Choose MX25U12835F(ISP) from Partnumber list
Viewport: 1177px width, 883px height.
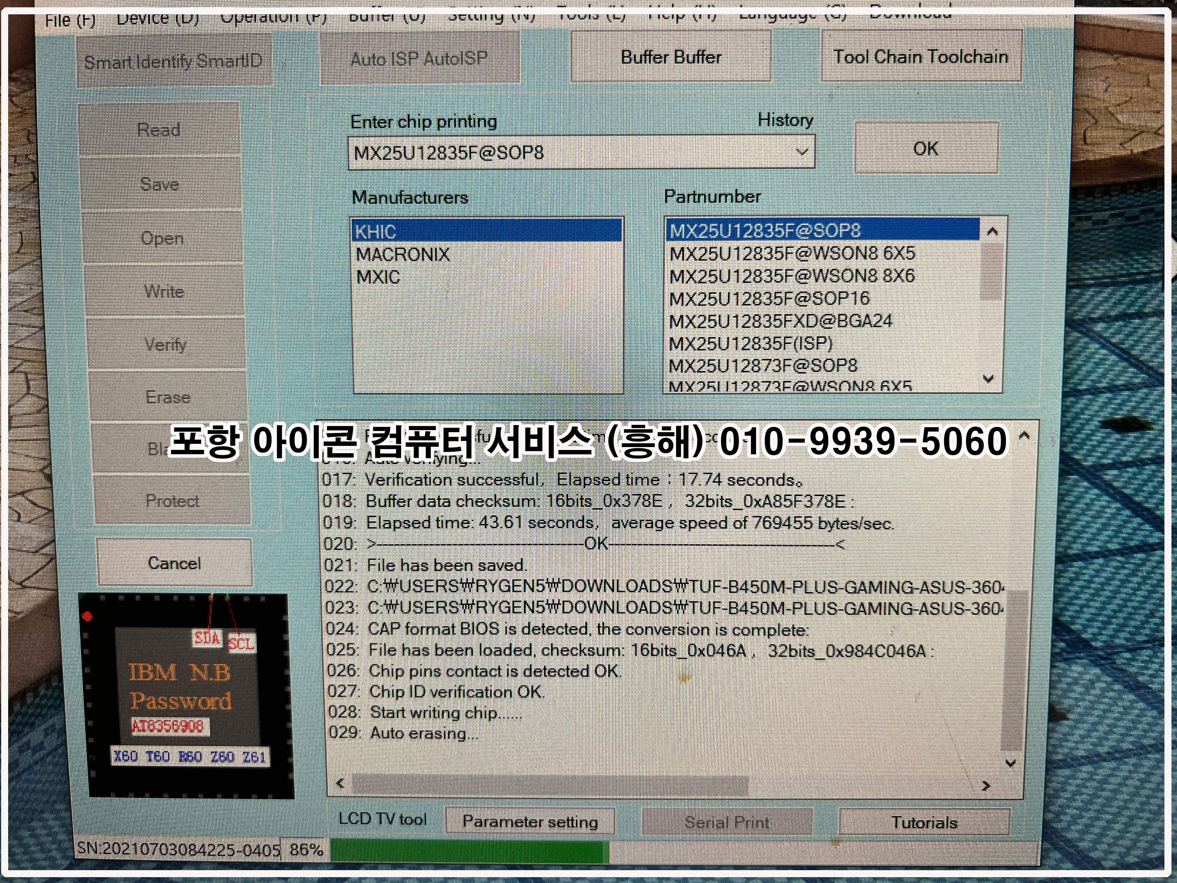(x=750, y=344)
